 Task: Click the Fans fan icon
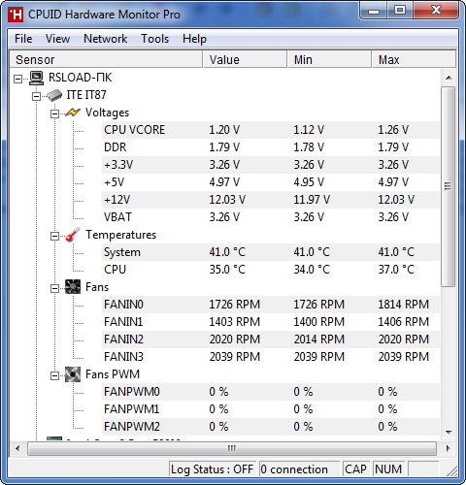[73, 287]
